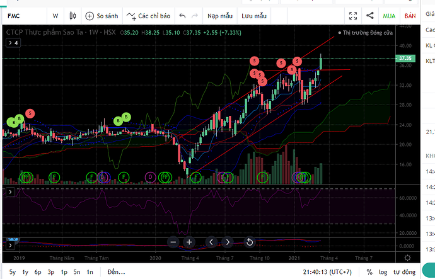Select 1p time range
Screen dimensions: 435x279
click(x=64, y=272)
